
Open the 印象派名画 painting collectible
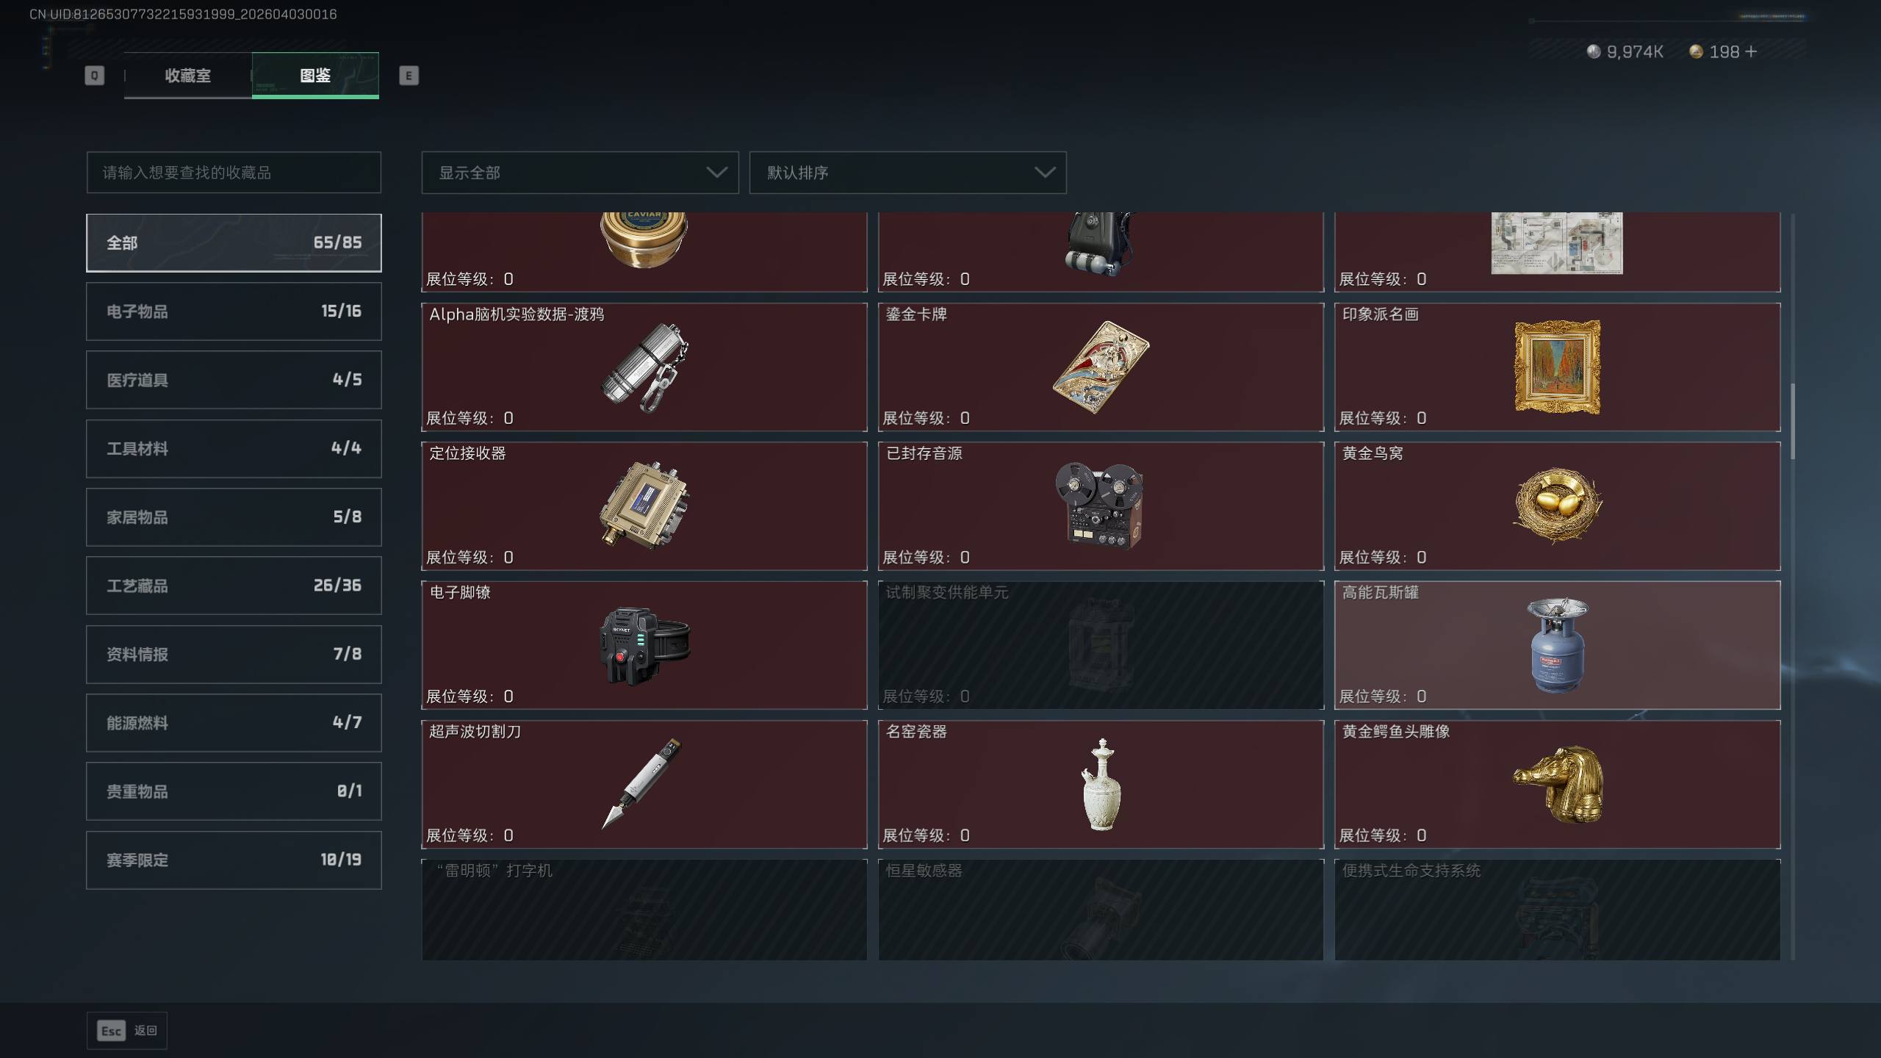pyautogui.click(x=1557, y=367)
